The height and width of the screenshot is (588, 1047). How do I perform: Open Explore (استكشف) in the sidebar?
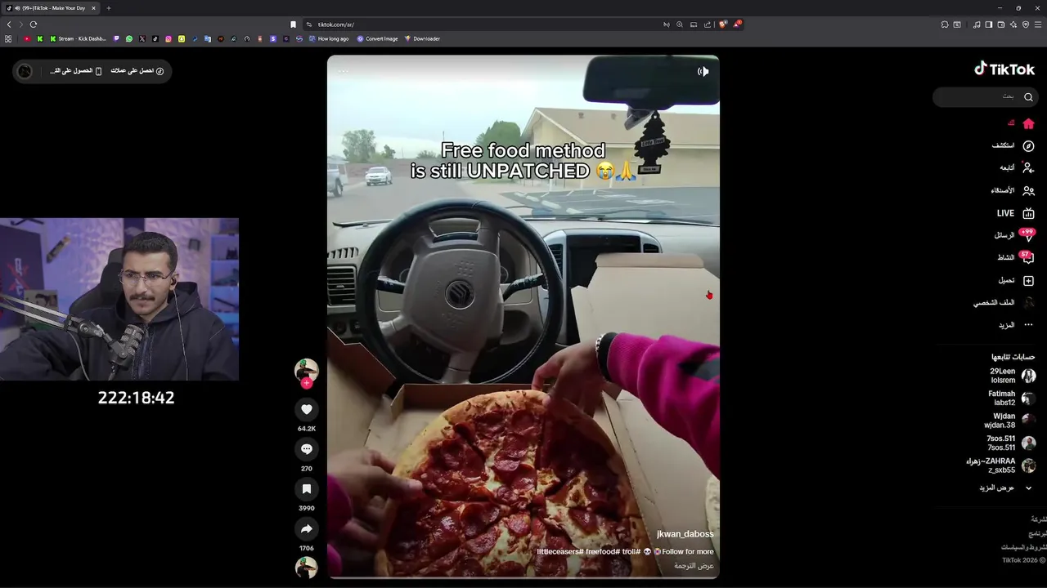click(x=1013, y=145)
